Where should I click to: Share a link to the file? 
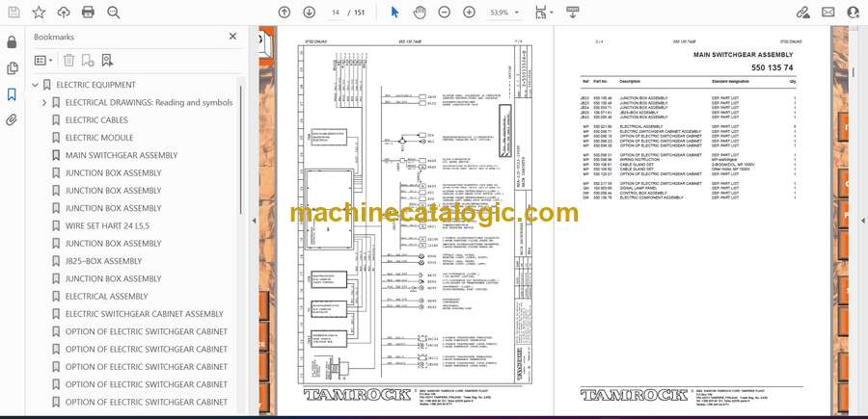(x=803, y=13)
